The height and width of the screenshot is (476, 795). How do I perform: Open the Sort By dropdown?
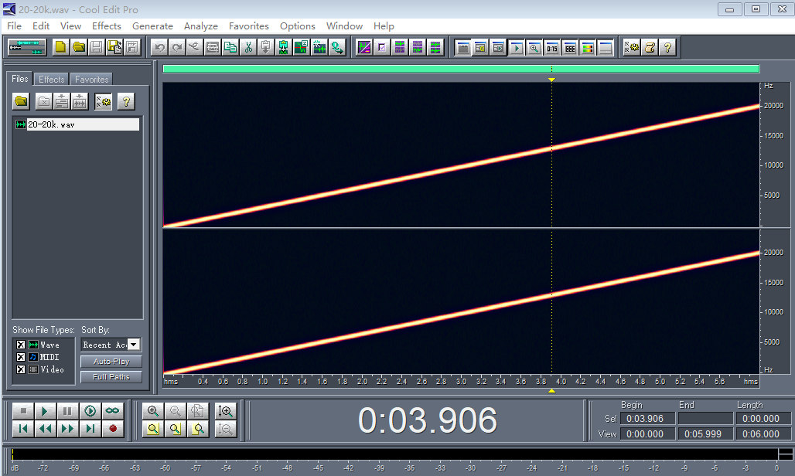(x=134, y=345)
